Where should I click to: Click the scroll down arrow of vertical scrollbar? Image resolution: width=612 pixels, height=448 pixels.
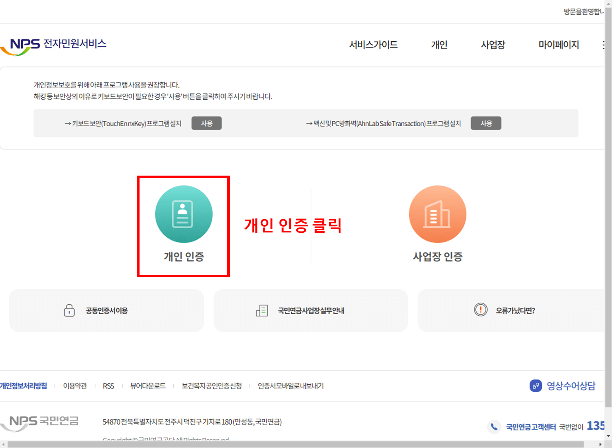[x=608, y=436]
